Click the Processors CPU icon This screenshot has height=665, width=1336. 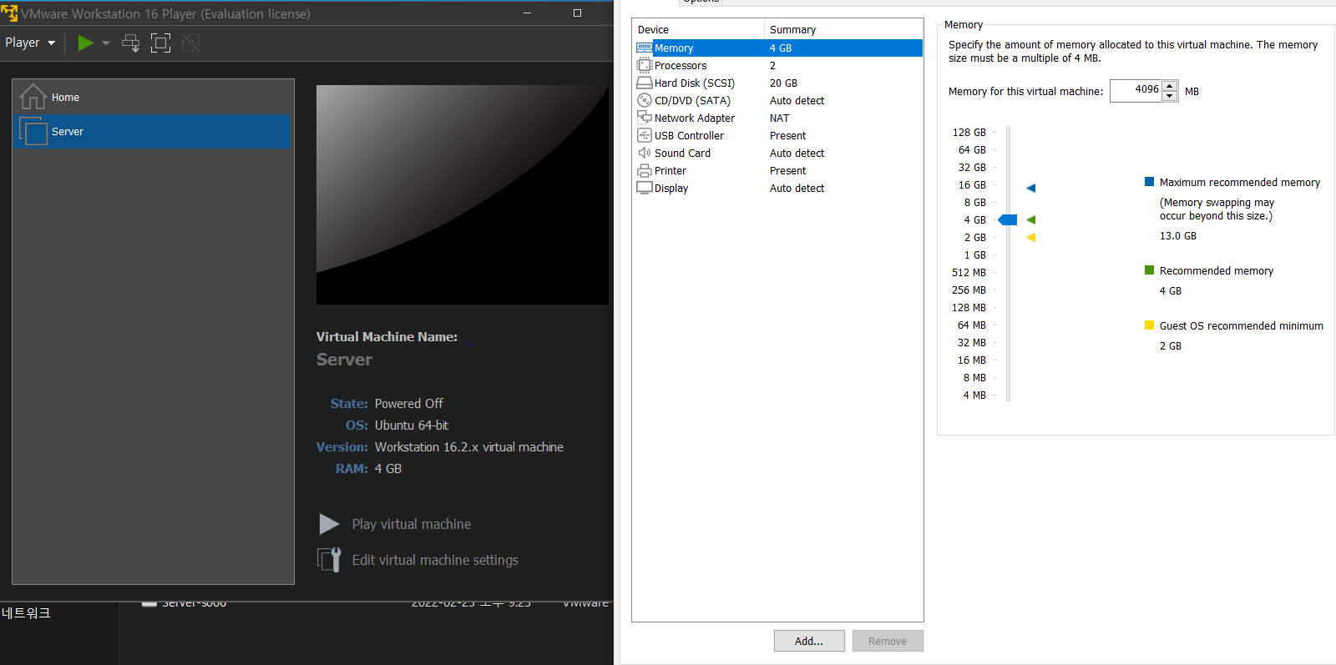tap(645, 65)
